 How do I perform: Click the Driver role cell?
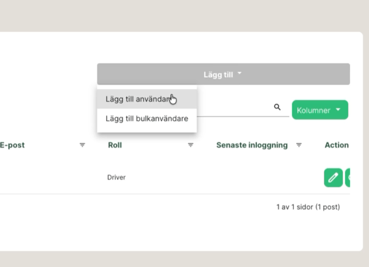click(116, 178)
